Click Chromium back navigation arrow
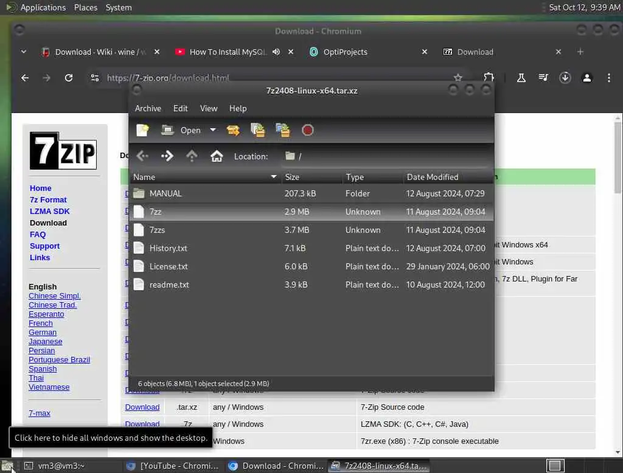The width and height of the screenshot is (623, 473). pos(24,78)
